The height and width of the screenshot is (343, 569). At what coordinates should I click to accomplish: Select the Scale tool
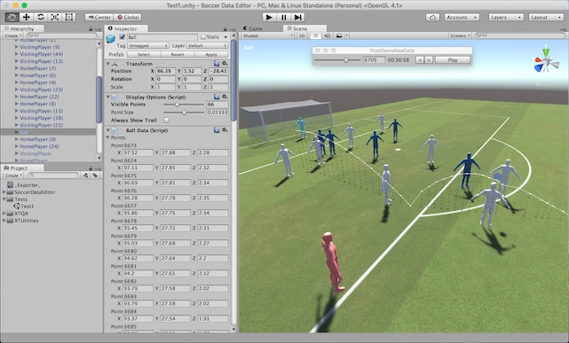pyautogui.click(x=54, y=17)
